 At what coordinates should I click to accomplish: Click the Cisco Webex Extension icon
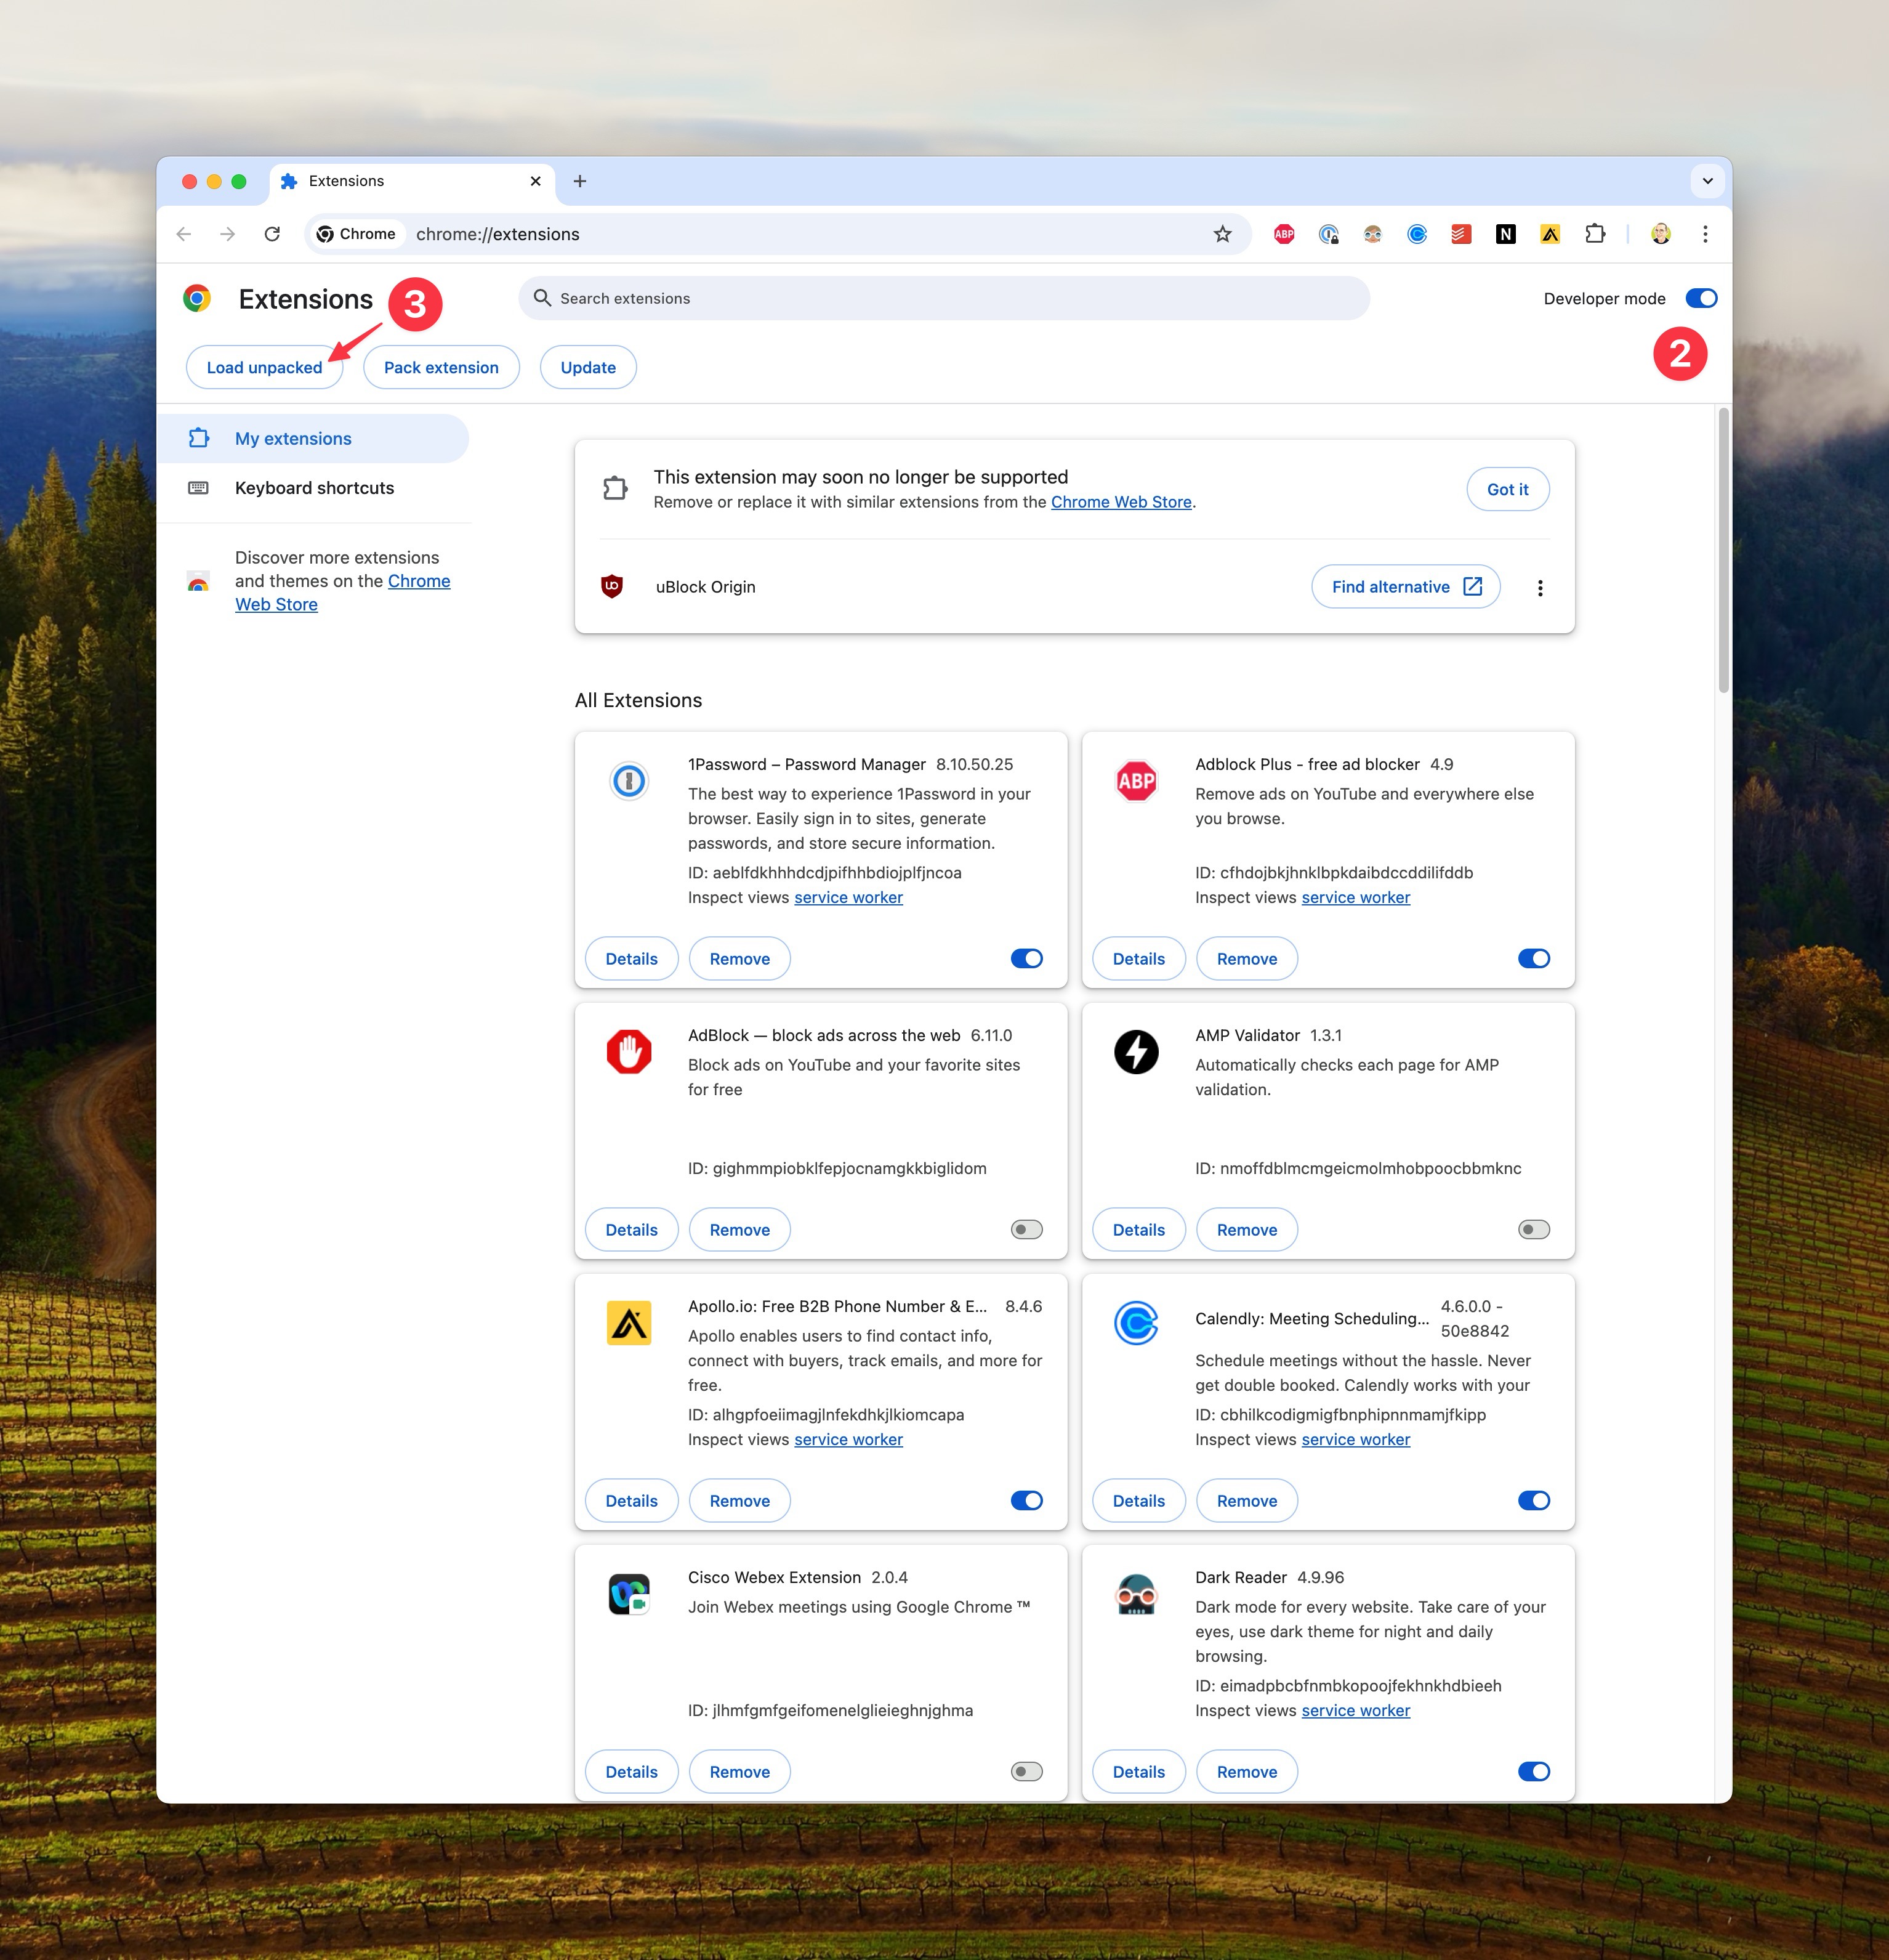click(629, 1594)
